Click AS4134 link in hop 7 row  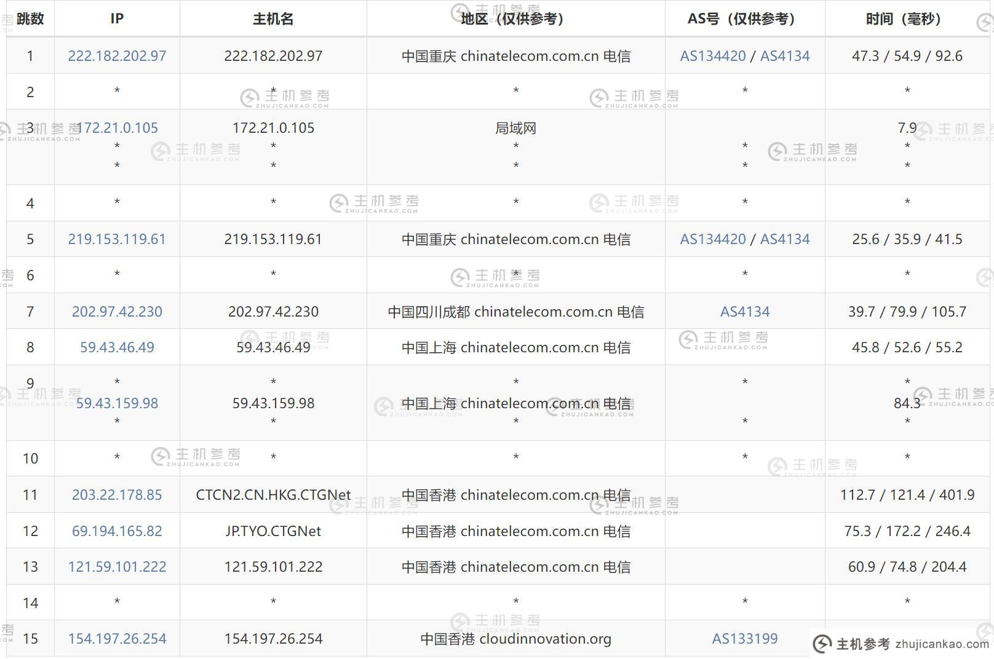pyautogui.click(x=745, y=312)
